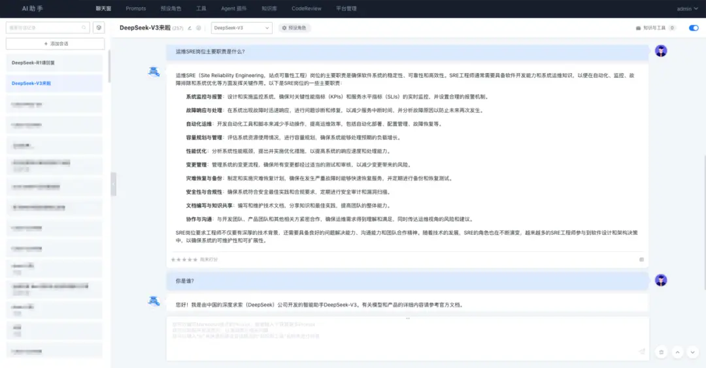Click the sidebar list scrollbar
The width and height of the screenshot is (706, 368).
pyautogui.click(x=109, y=67)
